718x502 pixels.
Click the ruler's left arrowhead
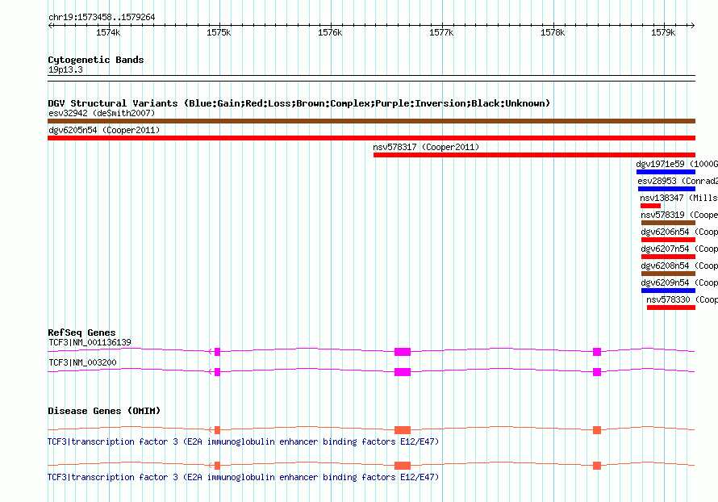pos(50,26)
